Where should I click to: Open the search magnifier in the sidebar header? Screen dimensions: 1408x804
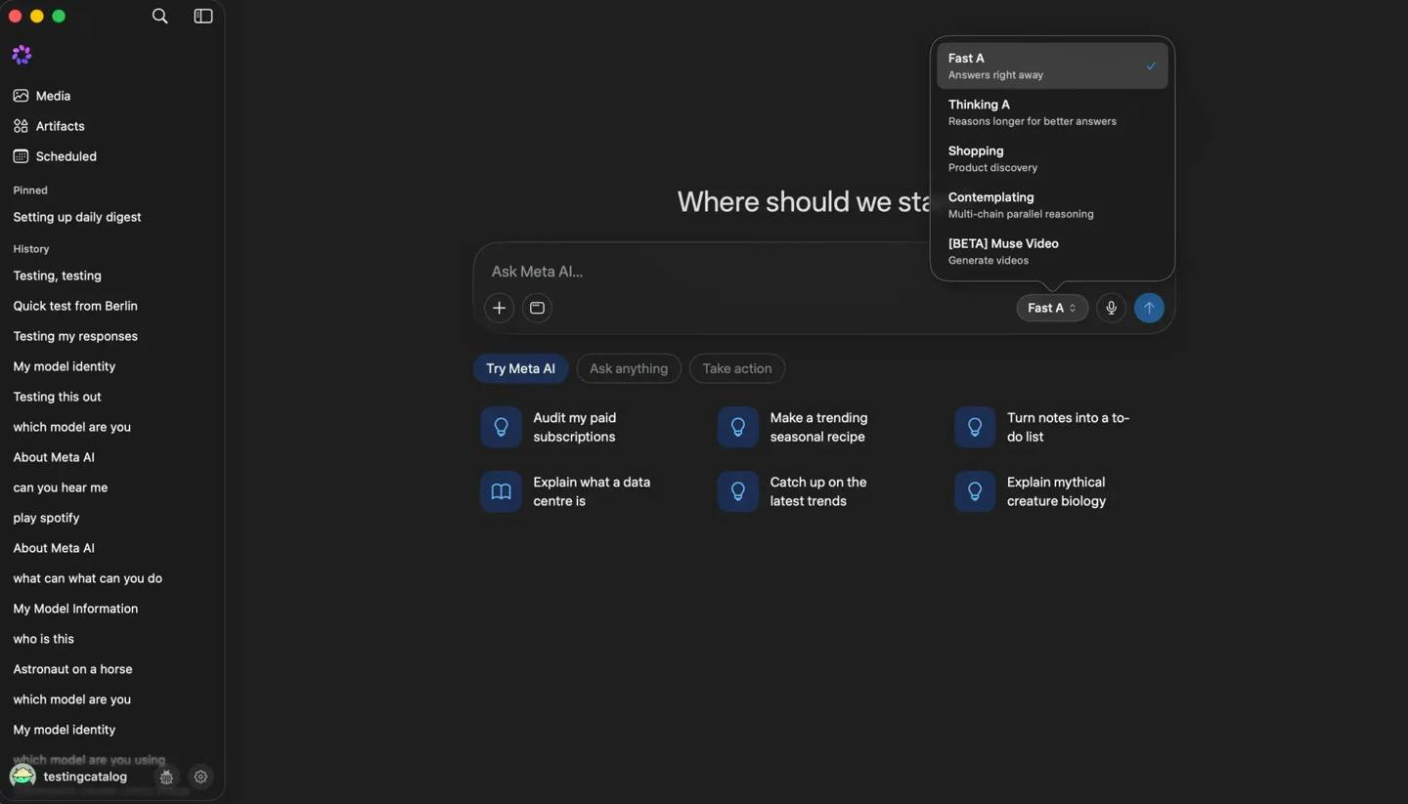[x=160, y=16]
